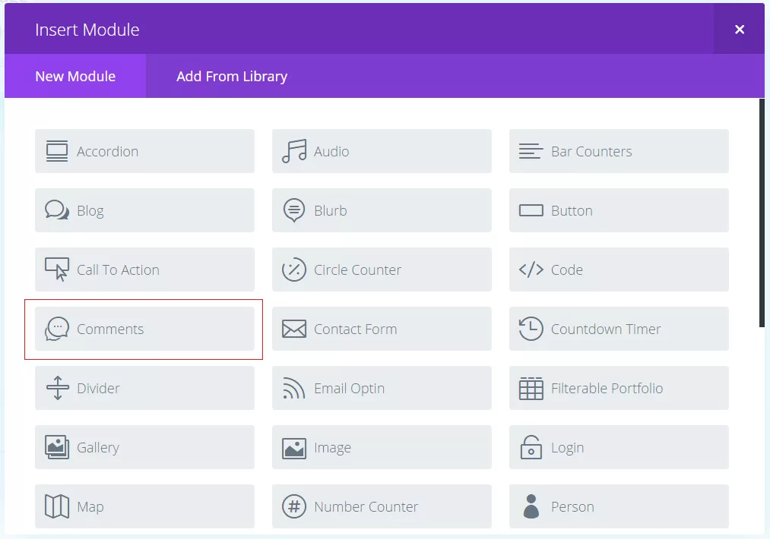This screenshot has width=770, height=539.
Task: Choose the Person text label
Action: coord(572,506)
